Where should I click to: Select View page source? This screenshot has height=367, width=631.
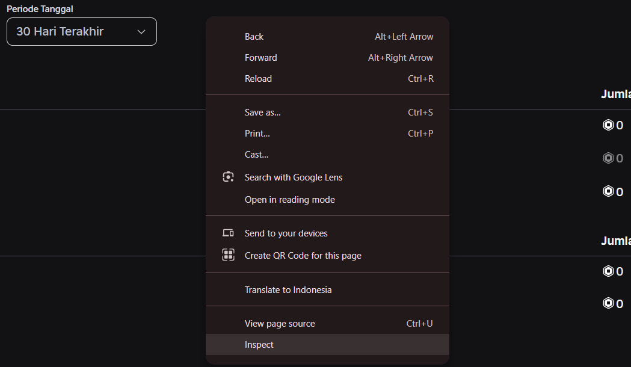[x=280, y=323]
